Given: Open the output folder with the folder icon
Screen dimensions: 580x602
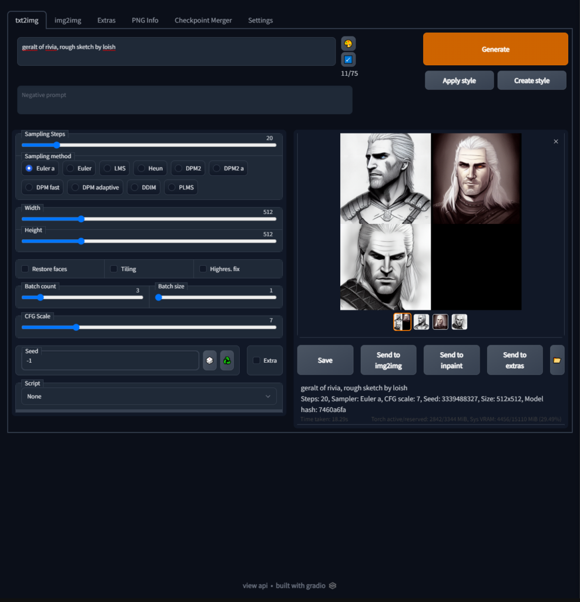Looking at the screenshot, I should [556, 360].
